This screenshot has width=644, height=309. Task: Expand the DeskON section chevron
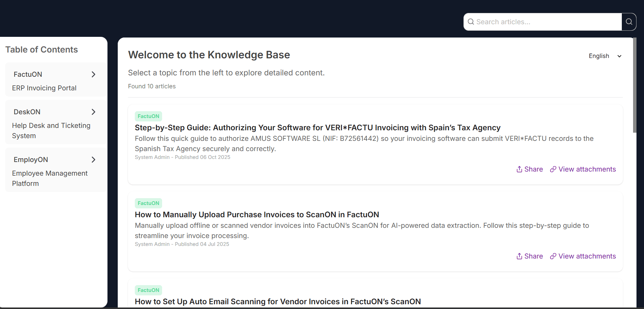point(94,112)
